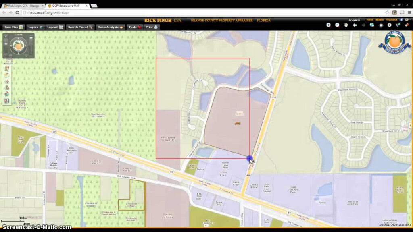Click the Tarmac parcel label
413x232 pixels.
[322, 203]
